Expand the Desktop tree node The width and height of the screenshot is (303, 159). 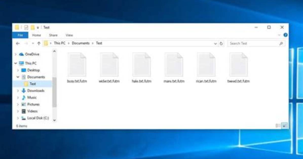[18, 70]
